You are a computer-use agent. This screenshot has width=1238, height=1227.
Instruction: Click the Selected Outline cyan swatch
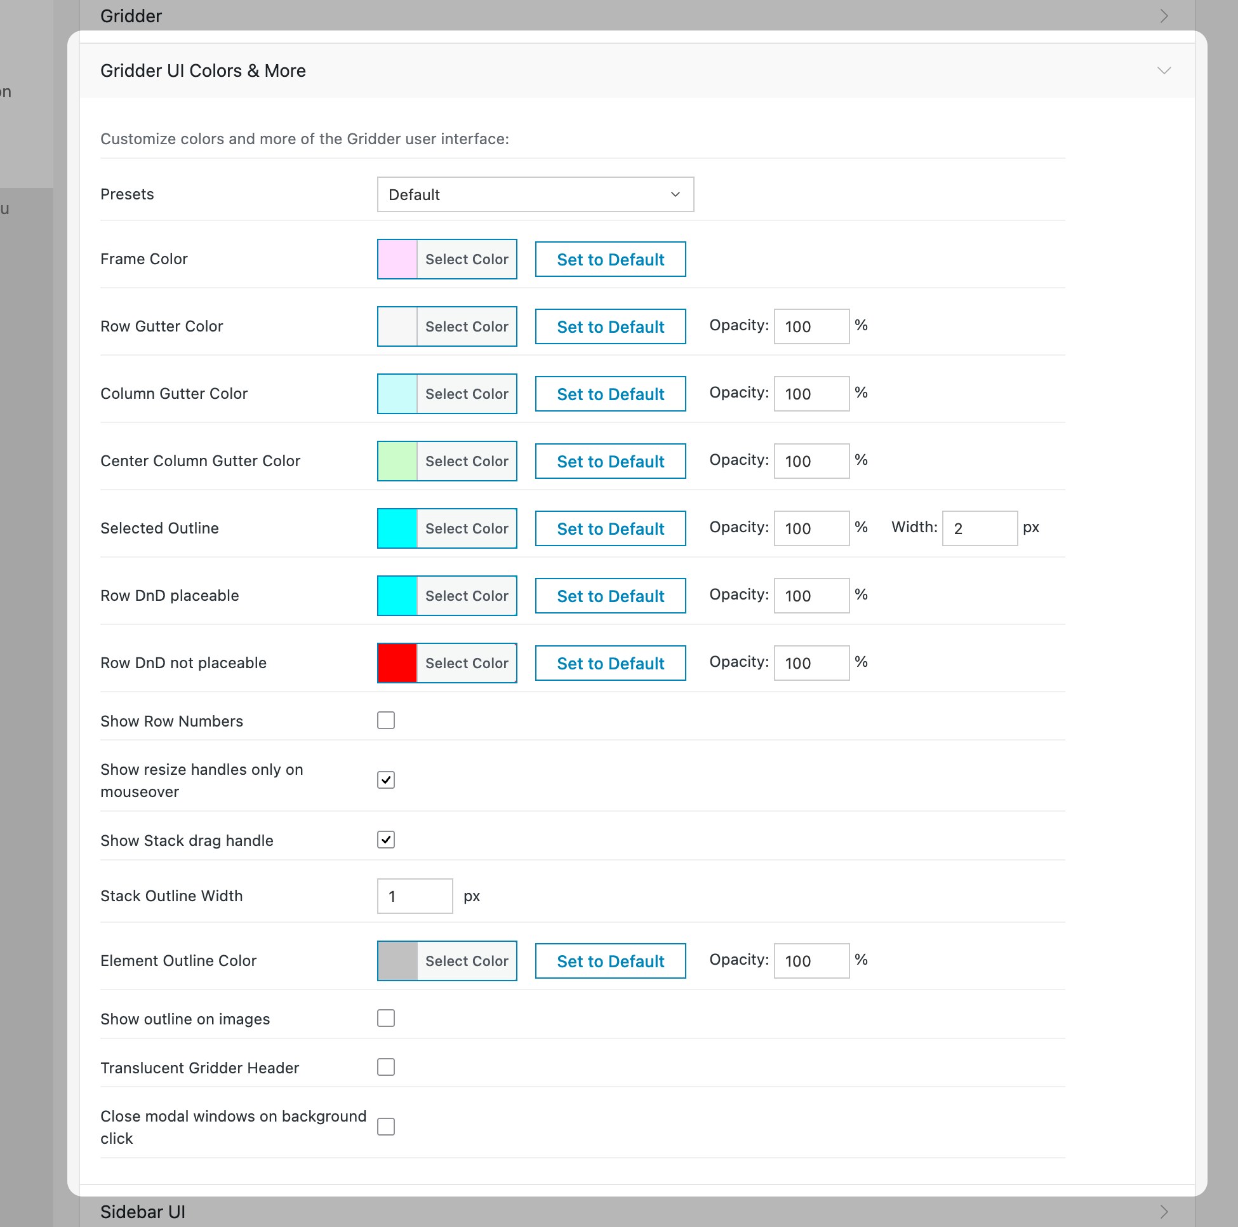[397, 528]
